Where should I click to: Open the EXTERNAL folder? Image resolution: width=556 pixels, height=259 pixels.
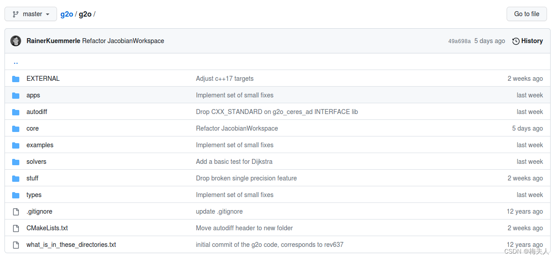point(43,79)
